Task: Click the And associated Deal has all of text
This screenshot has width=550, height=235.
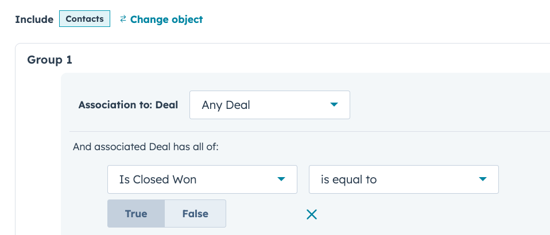Action: click(146, 147)
